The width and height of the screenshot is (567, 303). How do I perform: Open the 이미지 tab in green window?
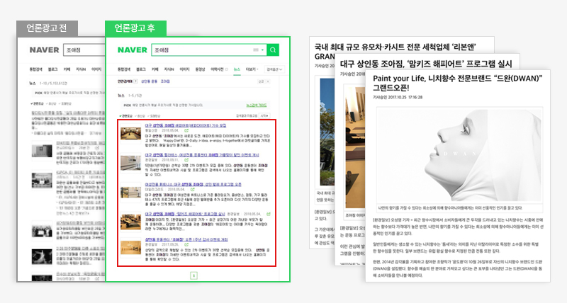click(184, 69)
